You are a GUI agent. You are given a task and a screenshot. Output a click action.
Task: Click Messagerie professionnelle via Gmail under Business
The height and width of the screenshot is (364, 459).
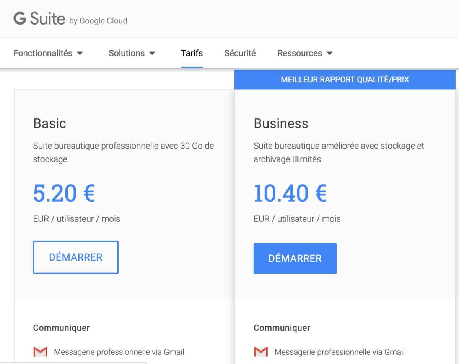(340, 352)
